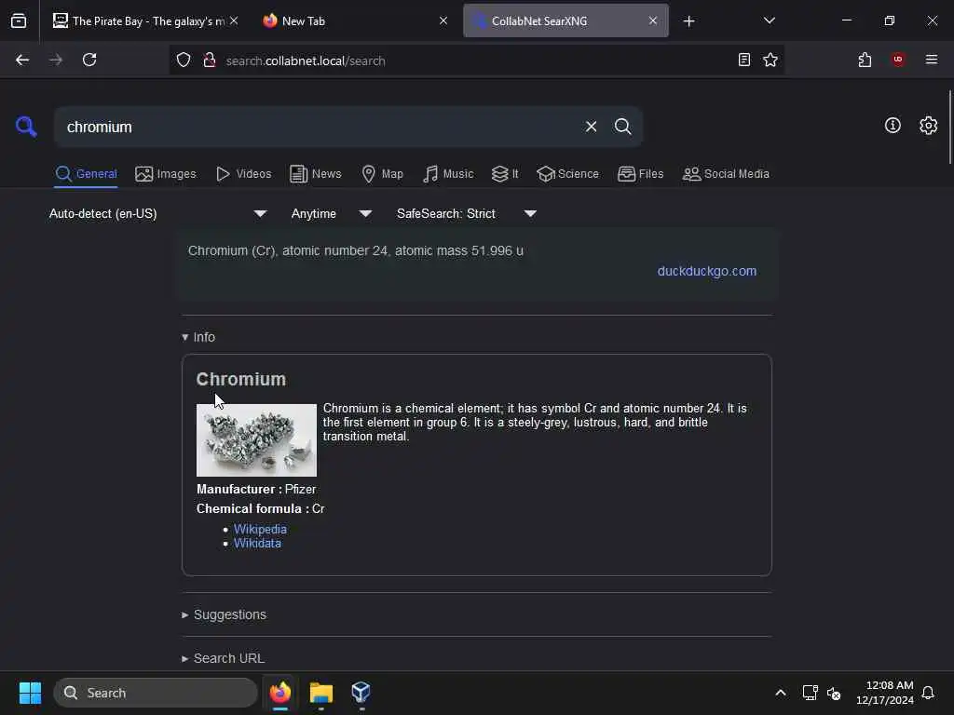Expand the Search URL section
Image resolution: width=954 pixels, height=715 pixels.
pyautogui.click(x=223, y=658)
